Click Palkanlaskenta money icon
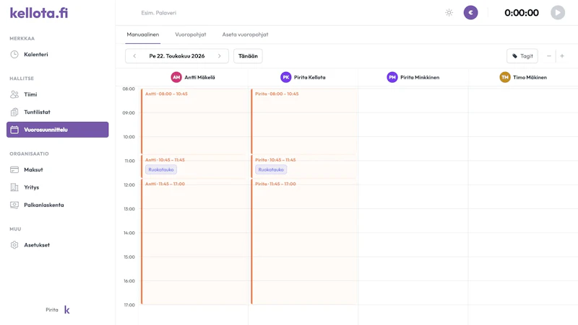This screenshot has height=325, width=578. (x=14, y=205)
